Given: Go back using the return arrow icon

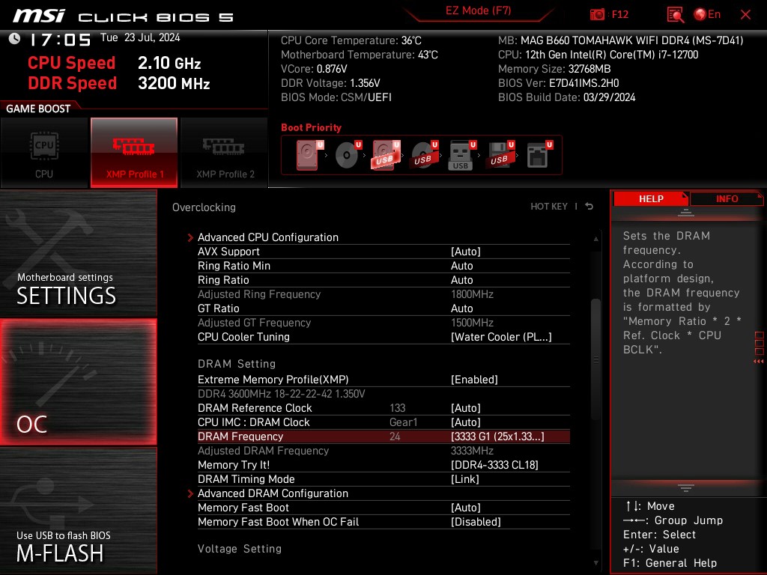Looking at the screenshot, I should click(589, 207).
